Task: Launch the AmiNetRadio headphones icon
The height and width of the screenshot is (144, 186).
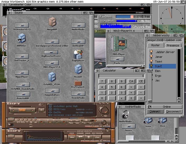Action: pyautogui.click(x=125, y=115)
